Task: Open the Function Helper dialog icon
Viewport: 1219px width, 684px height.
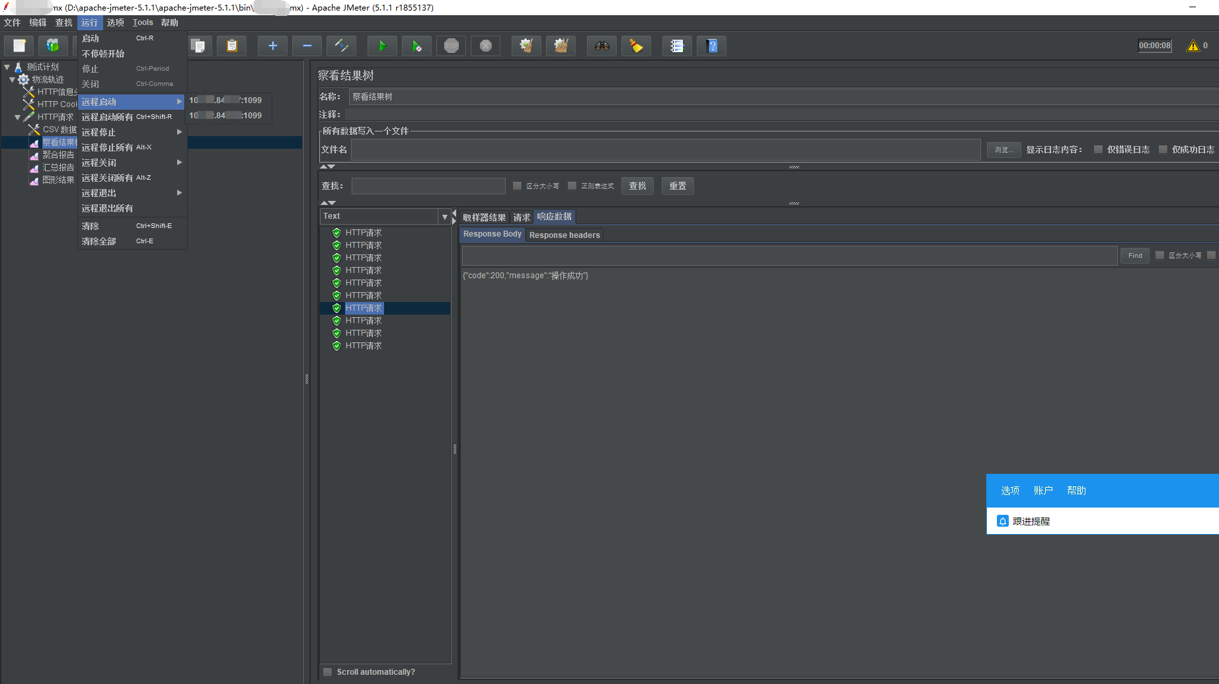Action: [x=677, y=46]
